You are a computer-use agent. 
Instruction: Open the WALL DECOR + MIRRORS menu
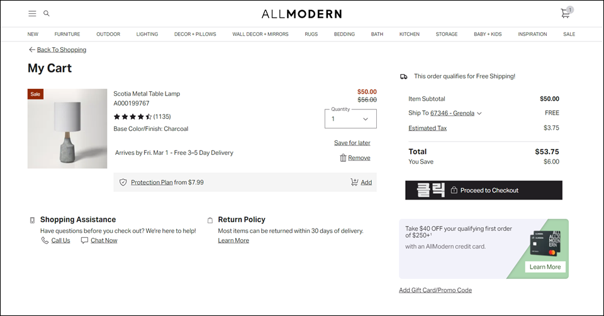(260, 34)
